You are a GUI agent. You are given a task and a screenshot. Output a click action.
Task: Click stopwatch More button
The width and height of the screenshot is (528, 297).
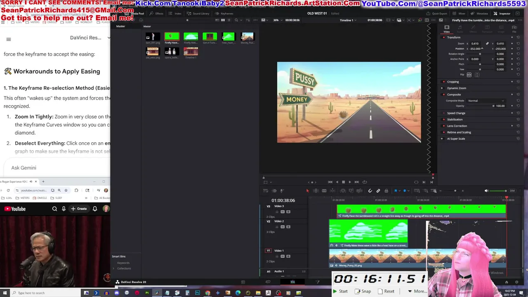click(x=417, y=291)
